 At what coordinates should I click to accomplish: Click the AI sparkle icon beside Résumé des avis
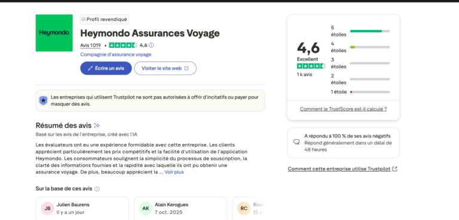point(97,126)
